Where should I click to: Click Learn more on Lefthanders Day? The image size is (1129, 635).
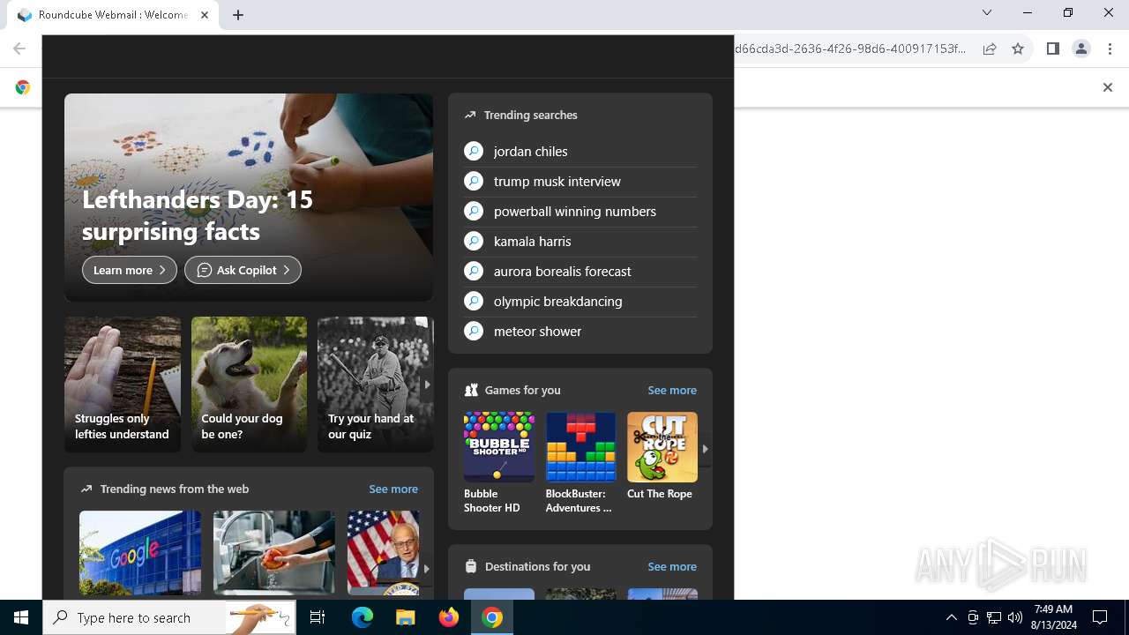[x=130, y=270]
